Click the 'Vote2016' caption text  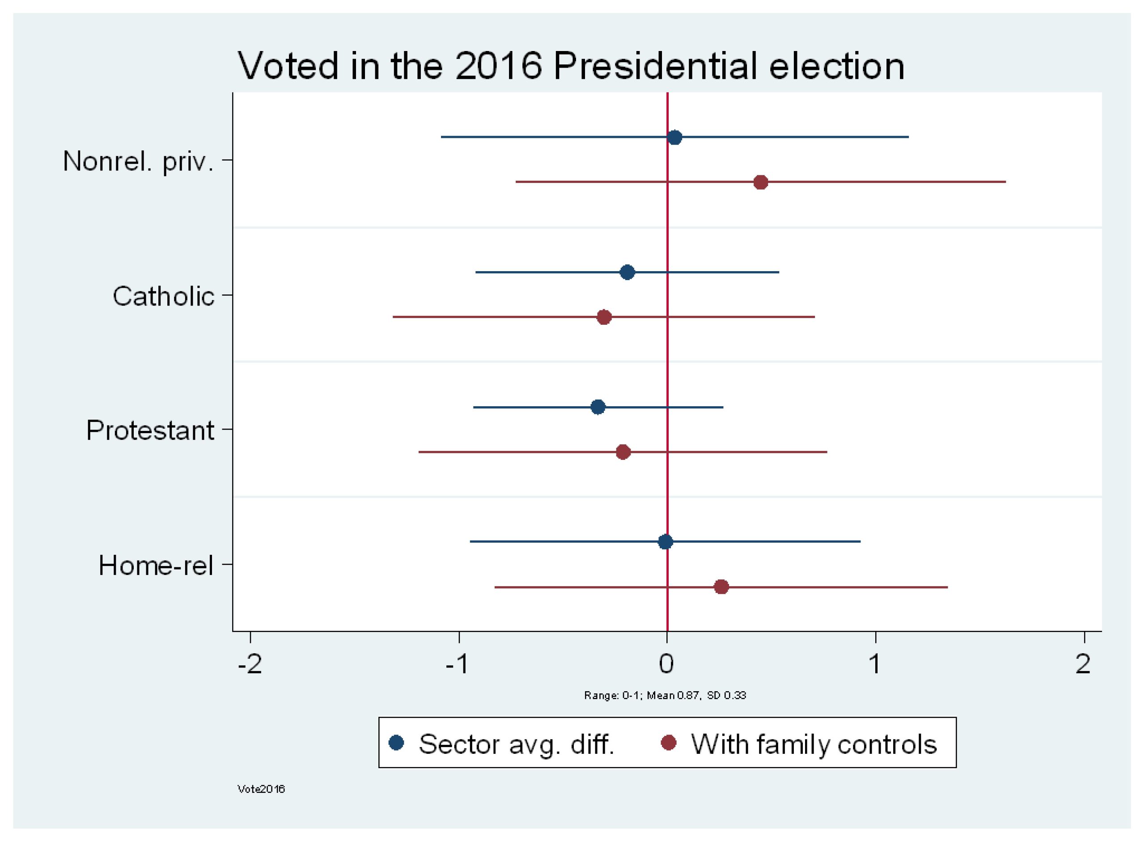tap(261, 789)
